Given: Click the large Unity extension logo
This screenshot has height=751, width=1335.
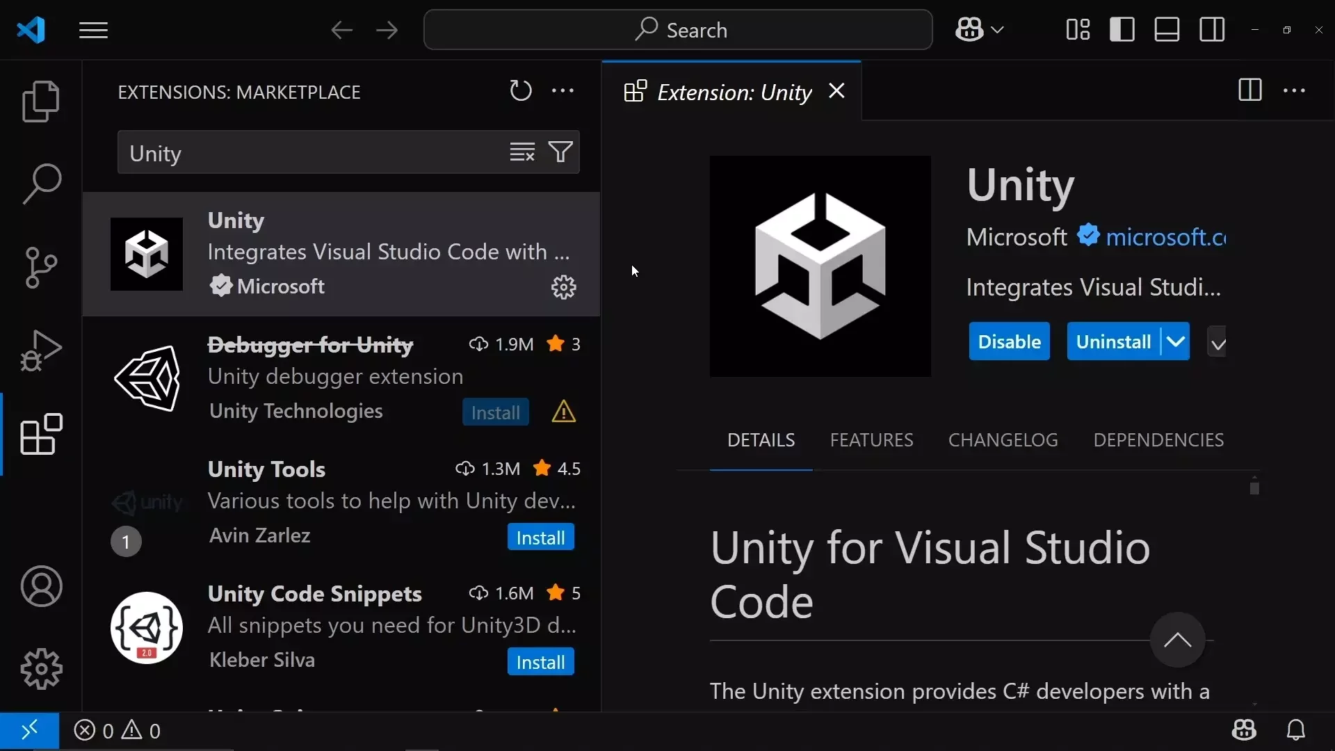Looking at the screenshot, I should tap(820, 266).
